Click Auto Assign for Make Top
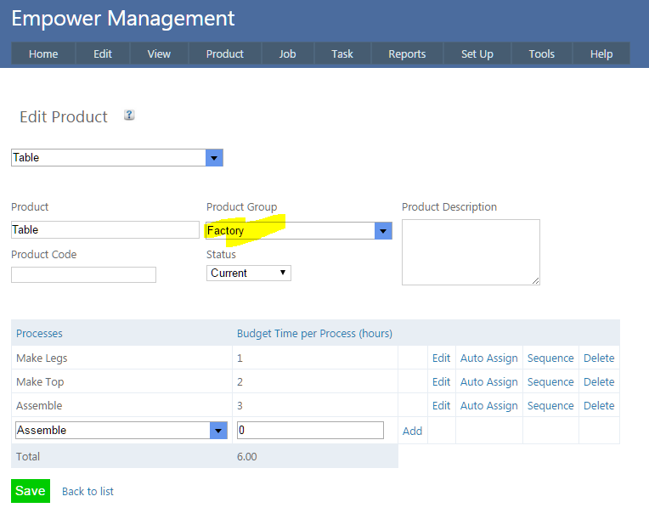The width and height of the screenshot is (649, 519). tap(488, 382)
